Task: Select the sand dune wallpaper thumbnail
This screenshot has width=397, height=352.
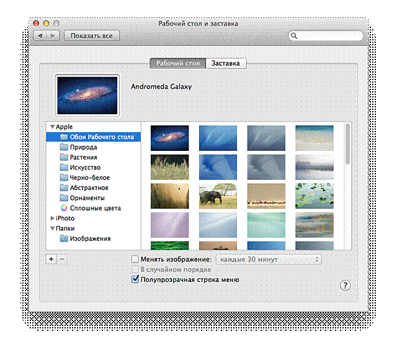Action: [169, 196]
